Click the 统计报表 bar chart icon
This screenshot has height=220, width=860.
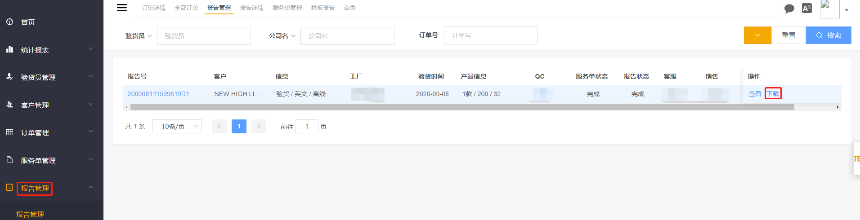pos(10,49)
